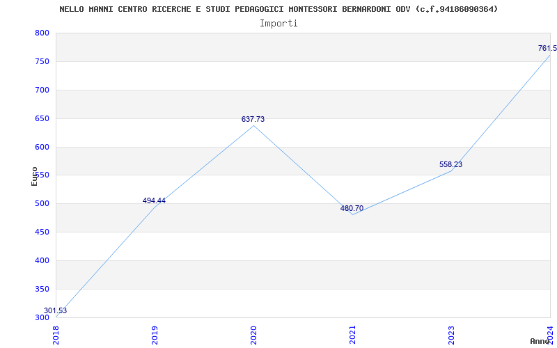Click the 494.44 data label
This screenshot has height=348, width=557.
coord(154,200)
